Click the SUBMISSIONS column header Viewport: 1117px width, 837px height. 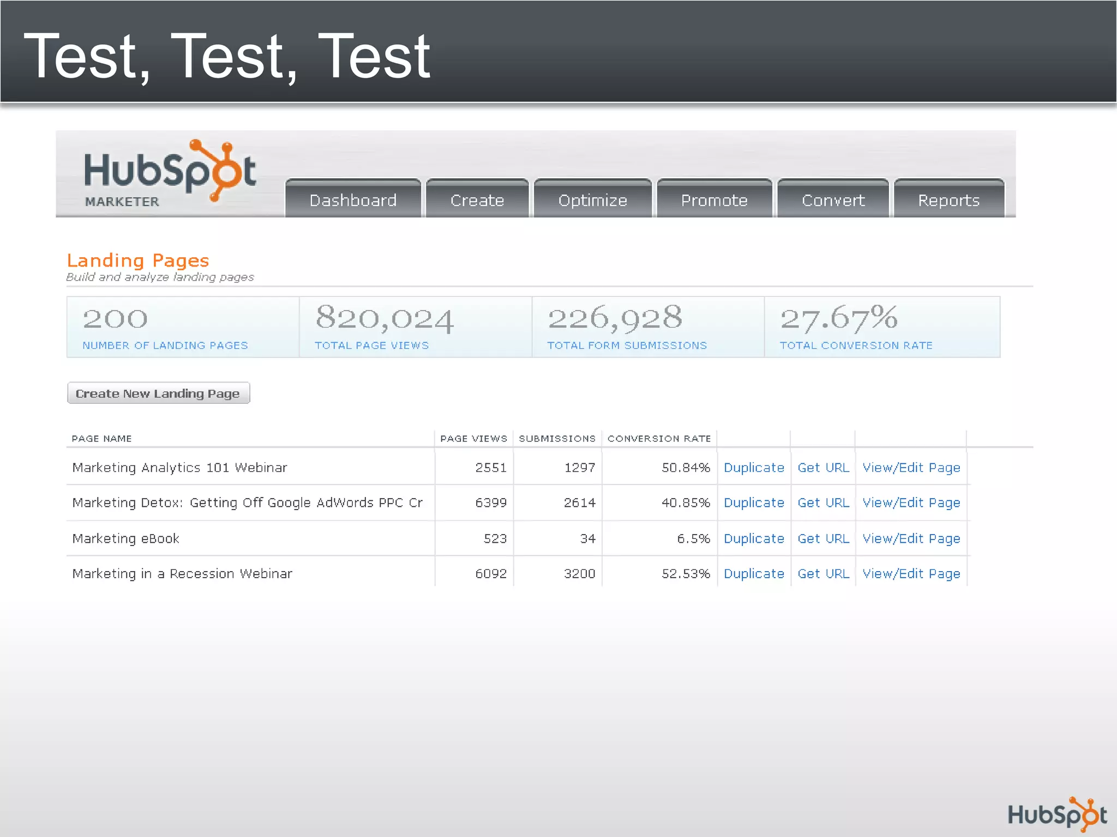(x=557, y=439)
